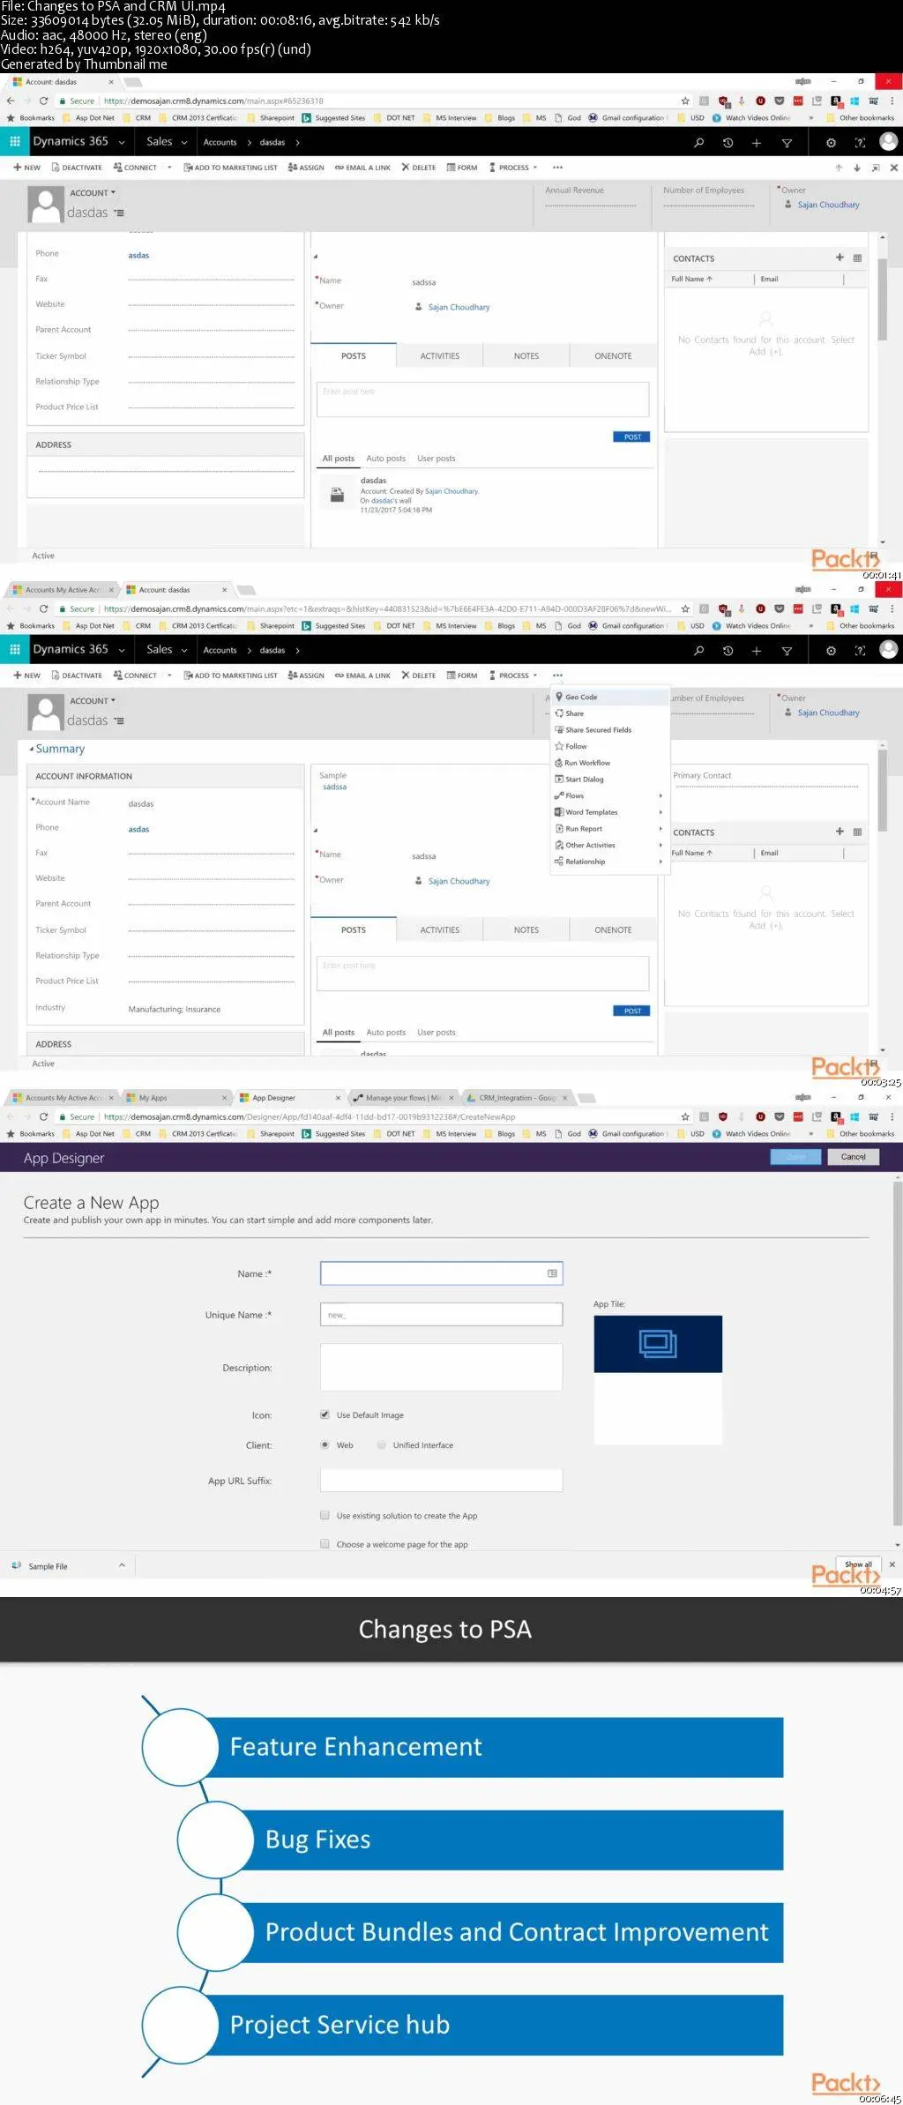Viewport: 903px width, 2105px height.
Task: Click the user avatar in the 00:03:25 frame navbar
Action: (x=889, y=649)
